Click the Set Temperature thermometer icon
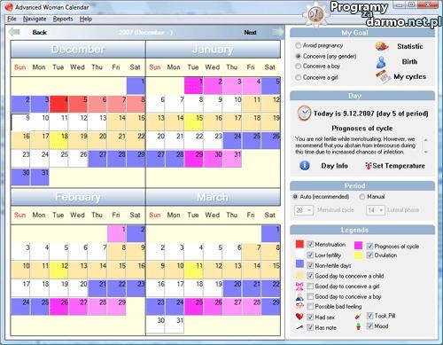443x345 pixels. 368,166
